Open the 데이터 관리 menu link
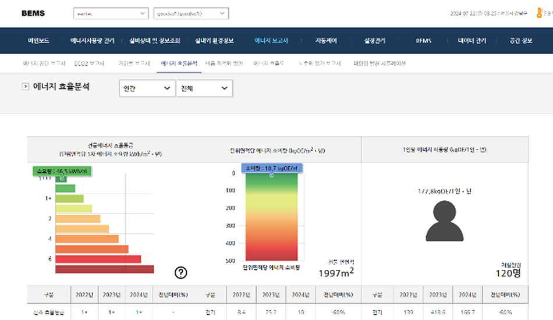The height and width of the screenshot is (320, 553). pos(472,41)
